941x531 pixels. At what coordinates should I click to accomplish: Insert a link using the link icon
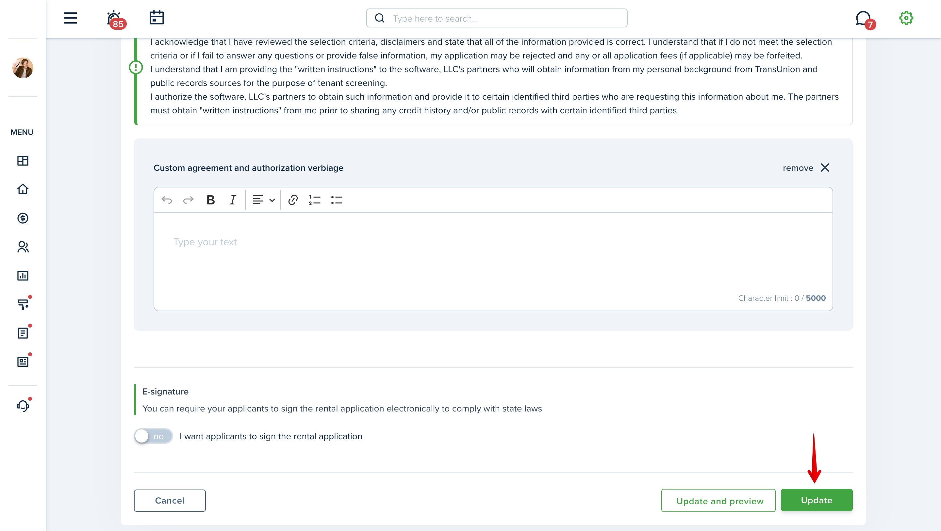click(x=293, y=200)
